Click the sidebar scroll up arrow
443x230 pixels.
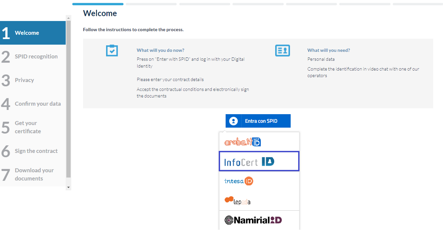(x=68, y=18)
